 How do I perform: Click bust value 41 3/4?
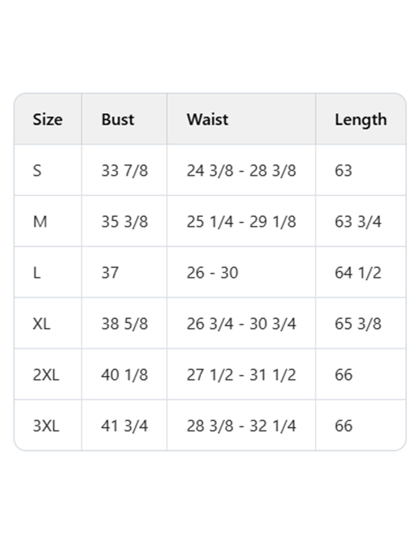coord(125,426)
